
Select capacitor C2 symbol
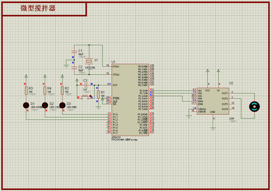74,68
